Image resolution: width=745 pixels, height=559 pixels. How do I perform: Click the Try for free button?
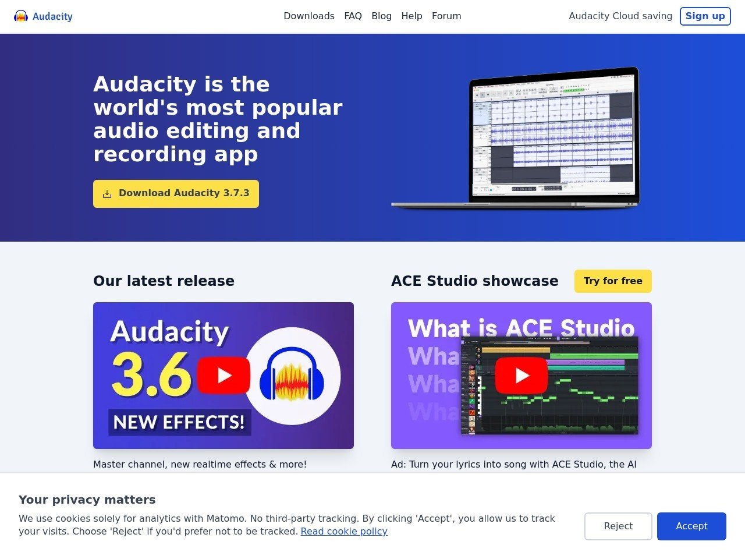[613, 281]
